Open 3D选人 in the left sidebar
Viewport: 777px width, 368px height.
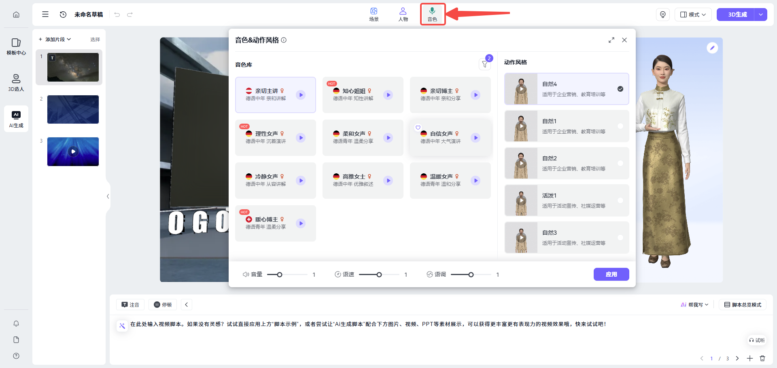16,82
